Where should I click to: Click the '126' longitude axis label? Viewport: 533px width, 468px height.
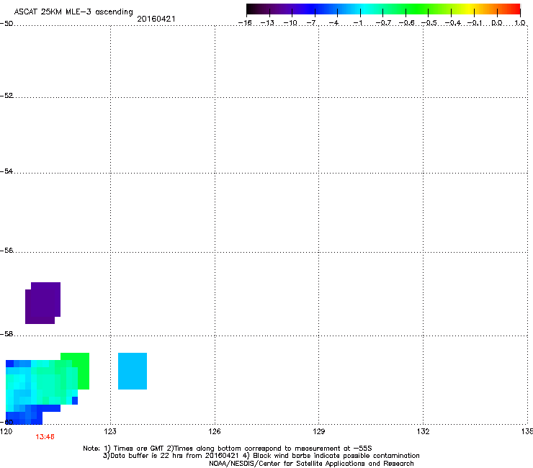tap(215, 431)
